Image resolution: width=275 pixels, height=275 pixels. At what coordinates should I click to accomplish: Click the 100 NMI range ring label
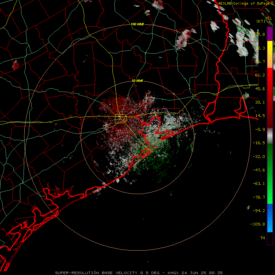point(137,24)
